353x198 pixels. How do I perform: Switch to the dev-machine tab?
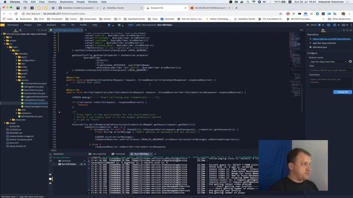tap(97, 154)
